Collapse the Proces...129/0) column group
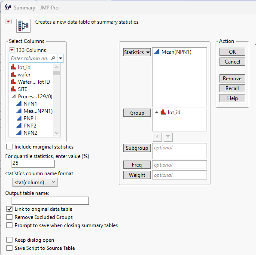Image resolution: width=256 pixels, height=255 pixels. (x=14, y=97)
